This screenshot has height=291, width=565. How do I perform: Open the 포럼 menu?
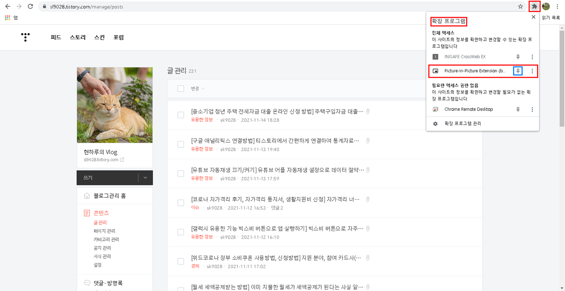(x=118, y=37)
